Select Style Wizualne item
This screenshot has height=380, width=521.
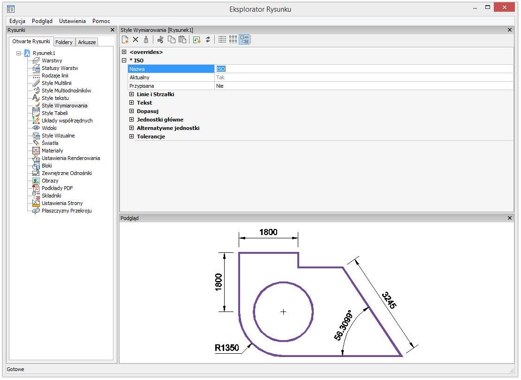[58, 136]
